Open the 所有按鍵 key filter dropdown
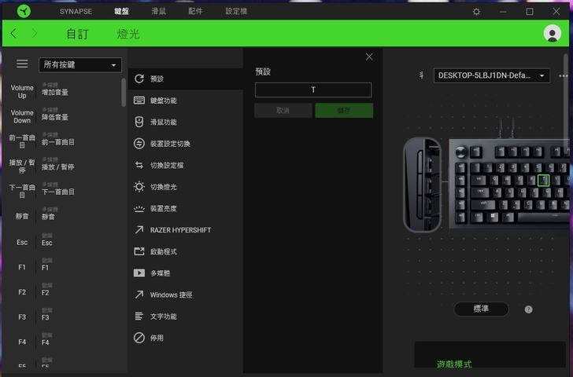The image size is (573, 377). (x=80, y=65)
